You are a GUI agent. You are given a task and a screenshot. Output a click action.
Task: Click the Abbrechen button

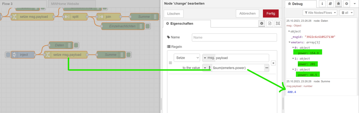[x=247, y=13]
